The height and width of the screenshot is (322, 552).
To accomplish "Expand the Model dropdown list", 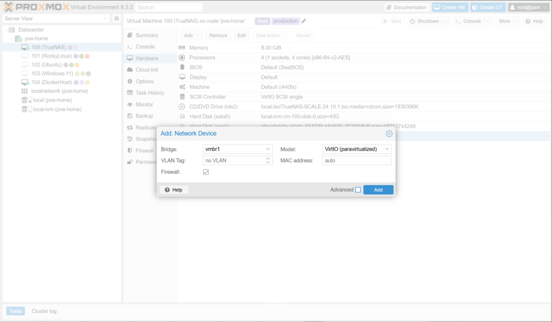I will pyautogui.click(x=387, y=149).
